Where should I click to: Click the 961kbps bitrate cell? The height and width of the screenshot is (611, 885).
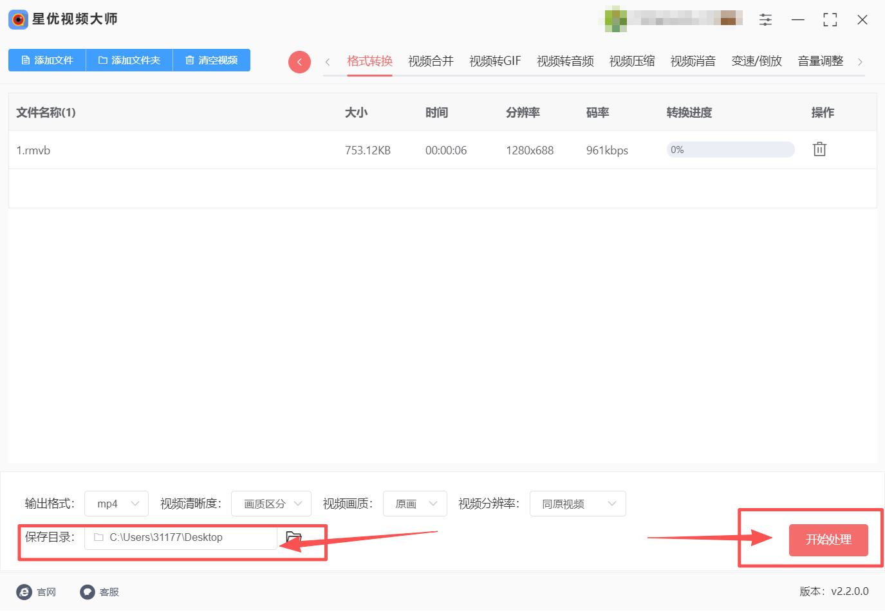coord(607,150)
